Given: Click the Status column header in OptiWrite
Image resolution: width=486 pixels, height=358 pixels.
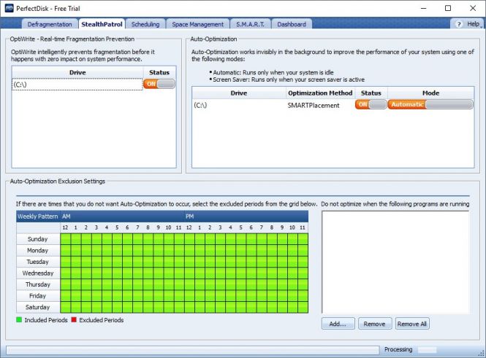Looking at the screenshot, I should coord(159,73).
